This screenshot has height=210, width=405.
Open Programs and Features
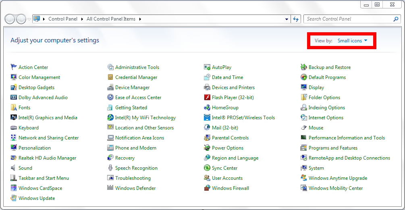pos(333,148)
